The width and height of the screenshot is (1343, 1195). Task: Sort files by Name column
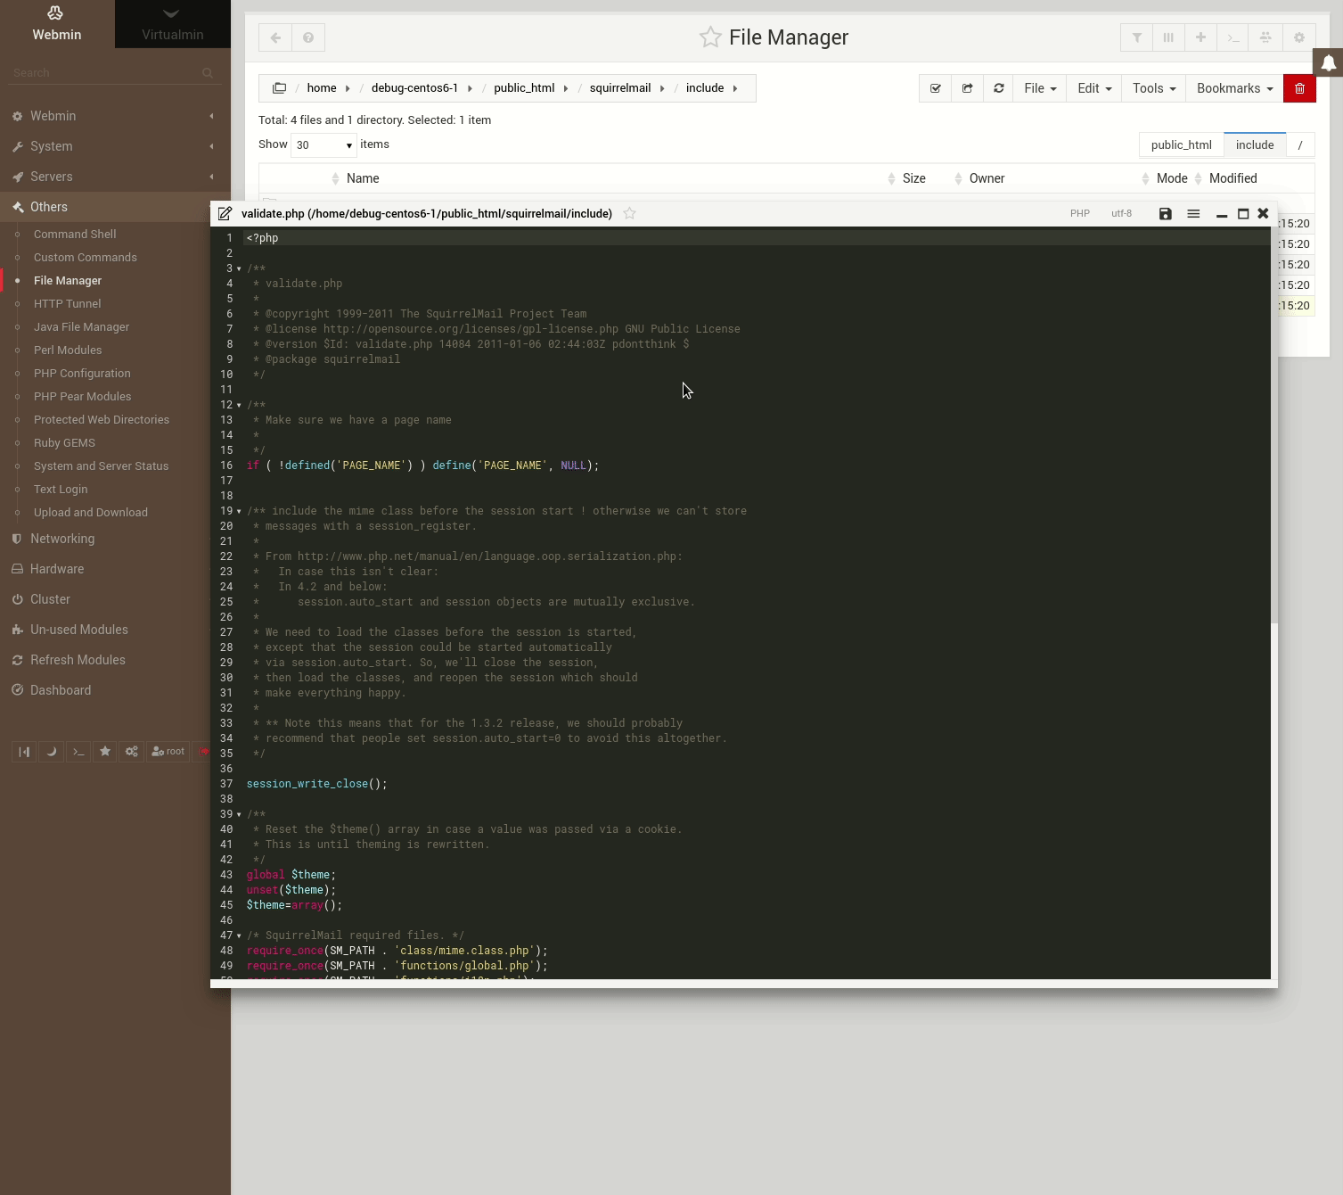click(x=363, y=178)
